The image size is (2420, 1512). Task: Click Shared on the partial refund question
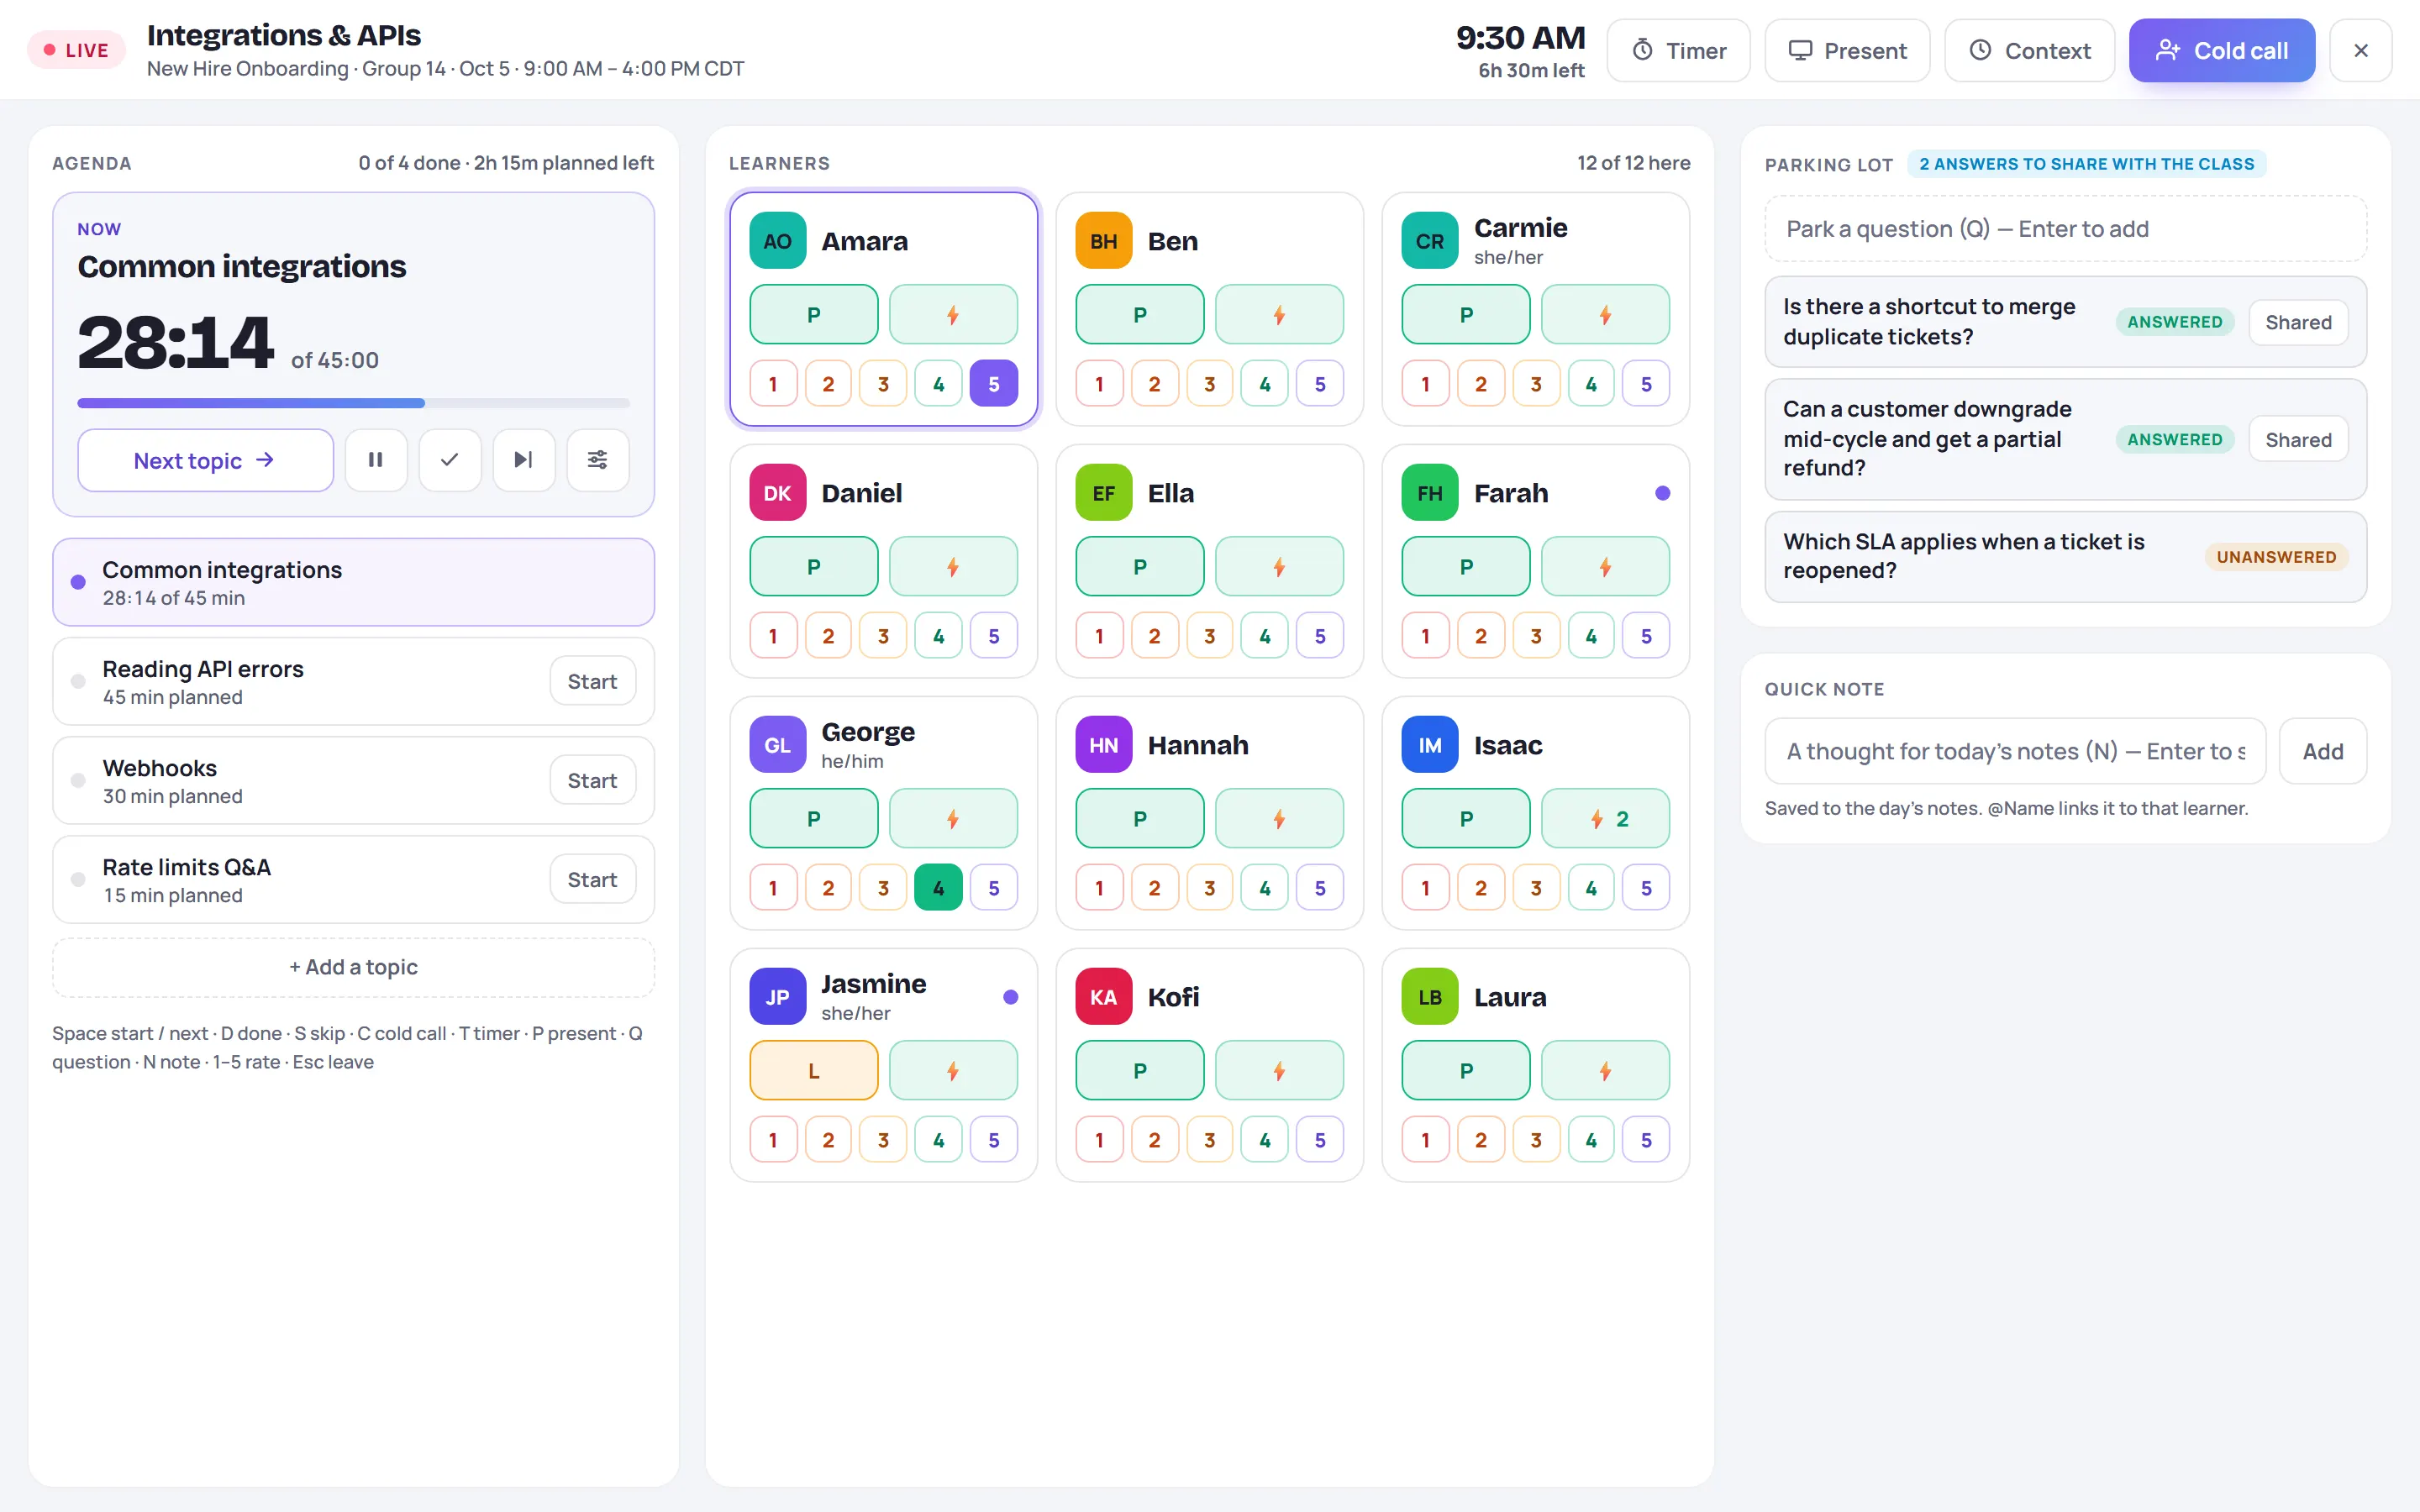coord(2298,439)
